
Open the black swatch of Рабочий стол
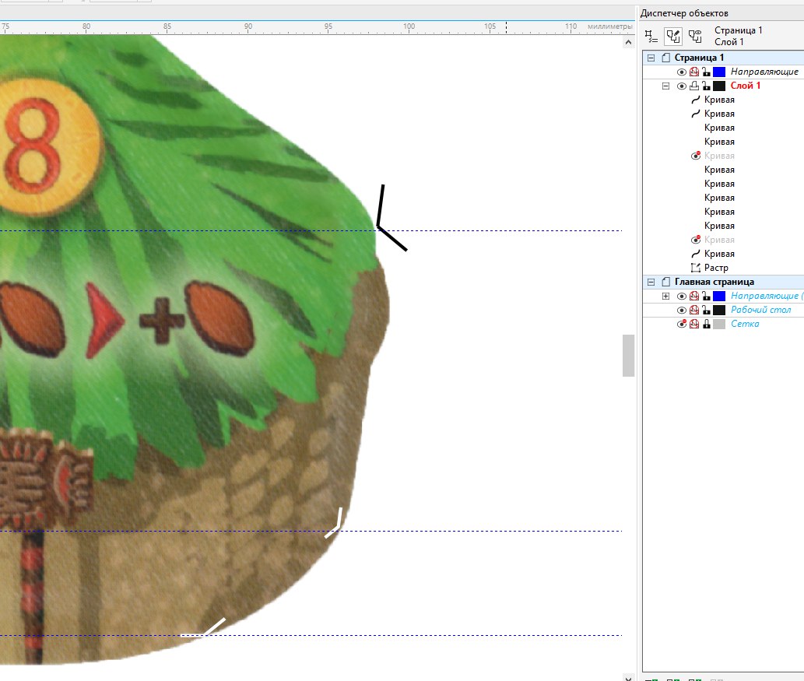tap(719, 310)
